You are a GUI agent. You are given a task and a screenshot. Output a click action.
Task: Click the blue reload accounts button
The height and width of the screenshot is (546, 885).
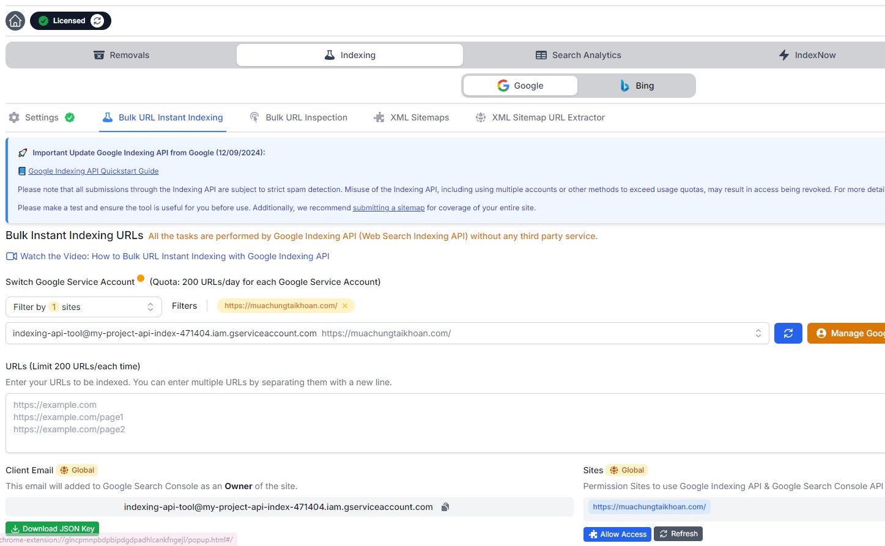click(788, 333)
